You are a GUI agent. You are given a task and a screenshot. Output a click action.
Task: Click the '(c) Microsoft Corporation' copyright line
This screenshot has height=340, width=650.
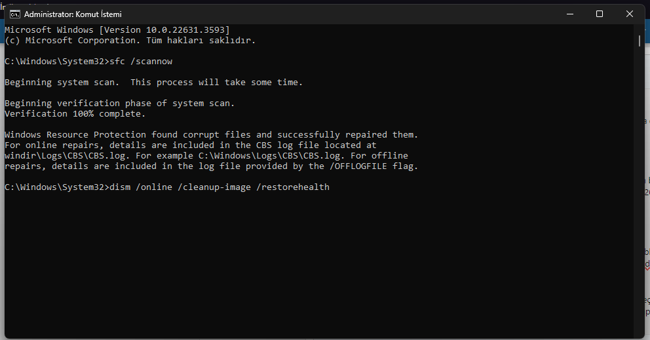130,40
